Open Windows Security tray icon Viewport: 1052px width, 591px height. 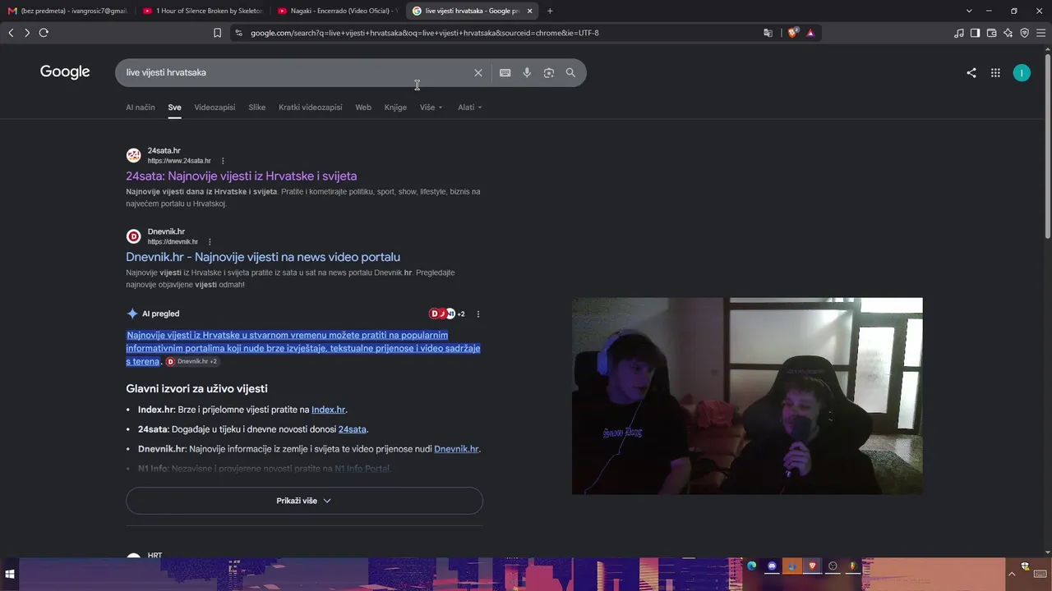click(x=1025, y=566)
